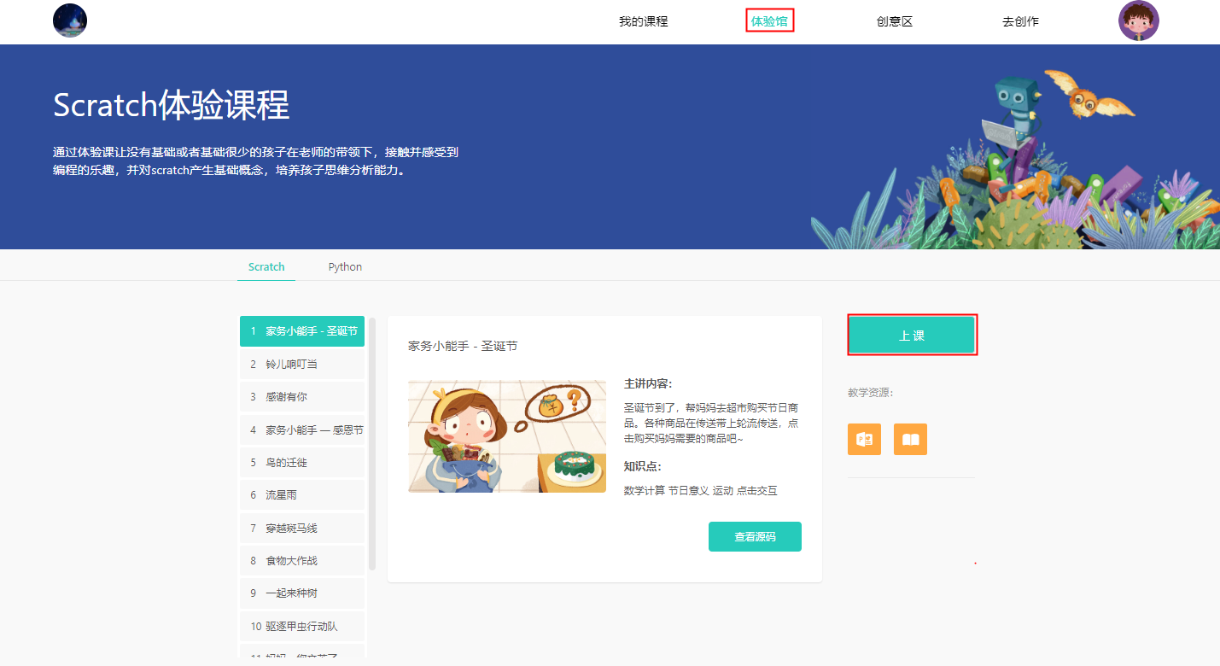Open lesson 4 家务小能手 — 感恩节
This screenshot has height=666, width=1220.
click(302, 429)
